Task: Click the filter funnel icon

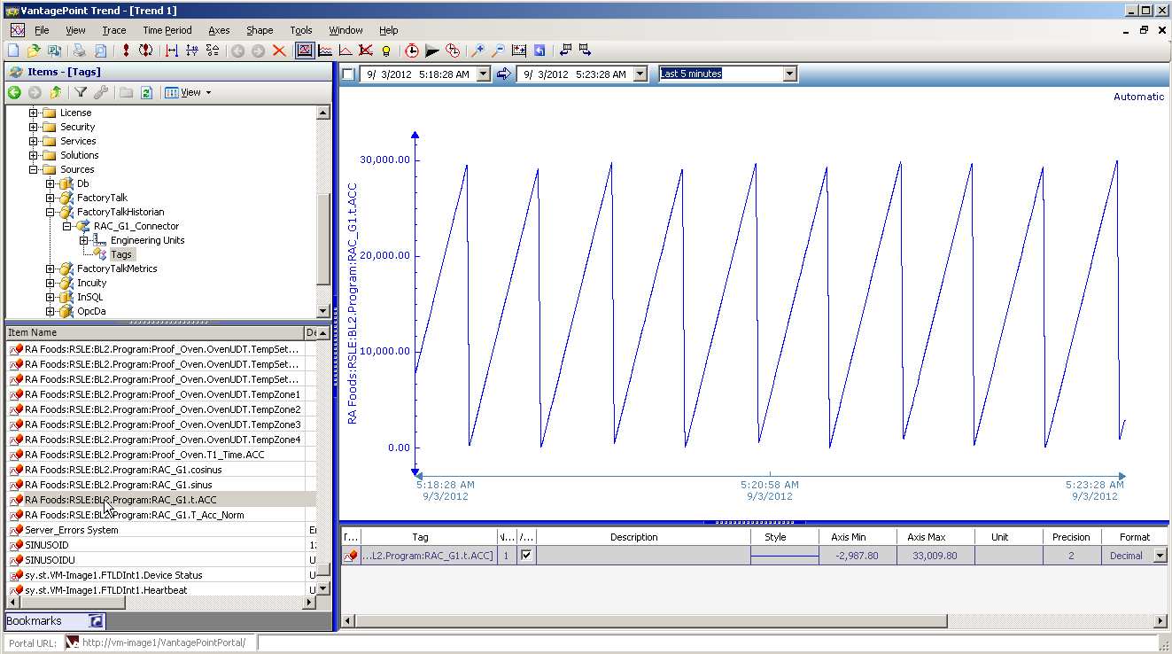Action: [x=81, y=92]
